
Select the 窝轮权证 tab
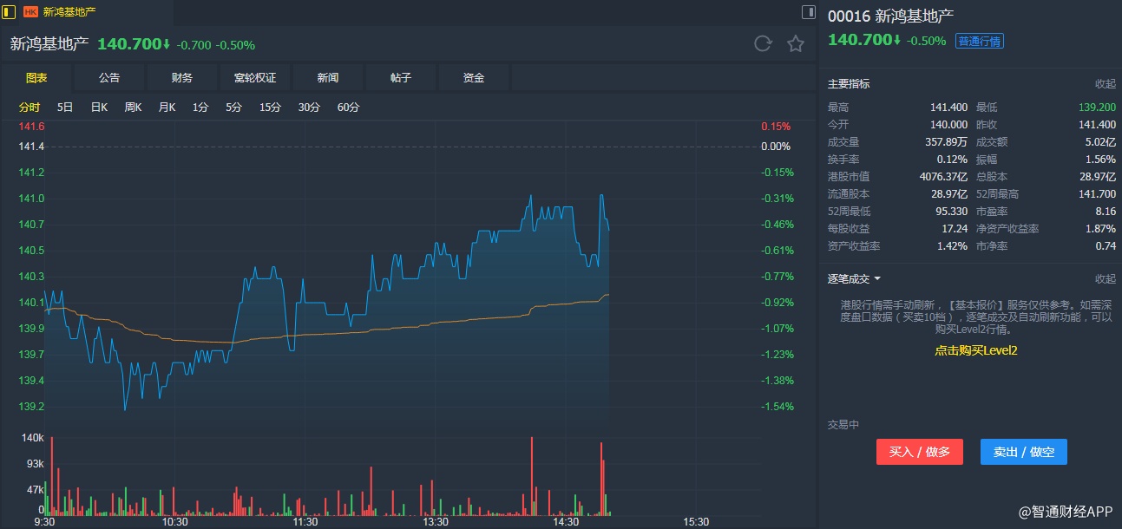pyautogui.click(x=255, y=78)
